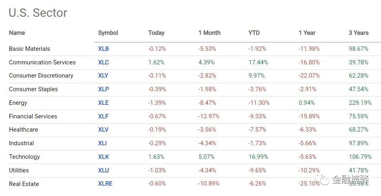Click the XLF symbol link
Screen dimensions: 381x196
coord(103,116)
